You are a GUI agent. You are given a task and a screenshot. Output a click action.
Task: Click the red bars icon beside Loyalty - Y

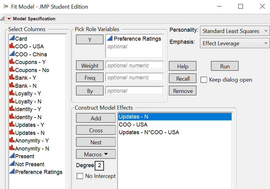pos(12,93)
